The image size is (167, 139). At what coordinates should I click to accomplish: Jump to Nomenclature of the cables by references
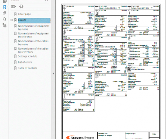click(33, 50)
